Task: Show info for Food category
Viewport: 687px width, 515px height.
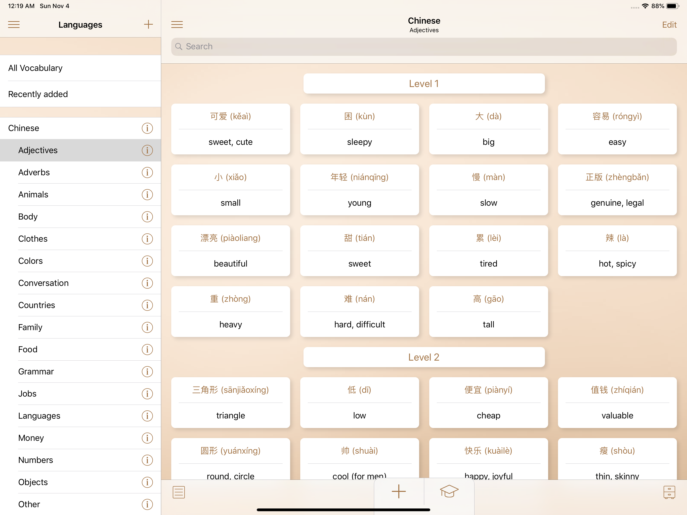Action: click(147, 350)
